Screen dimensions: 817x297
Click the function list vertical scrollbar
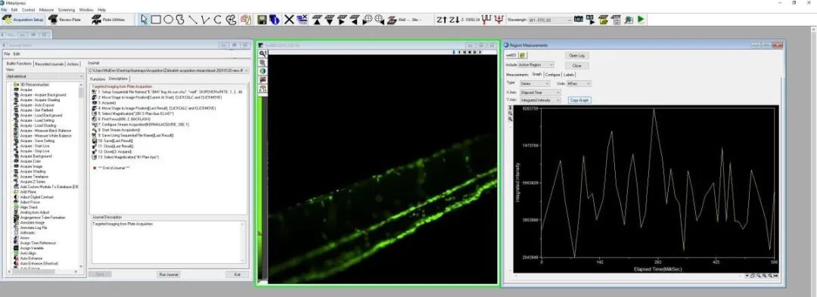[82, 175]
